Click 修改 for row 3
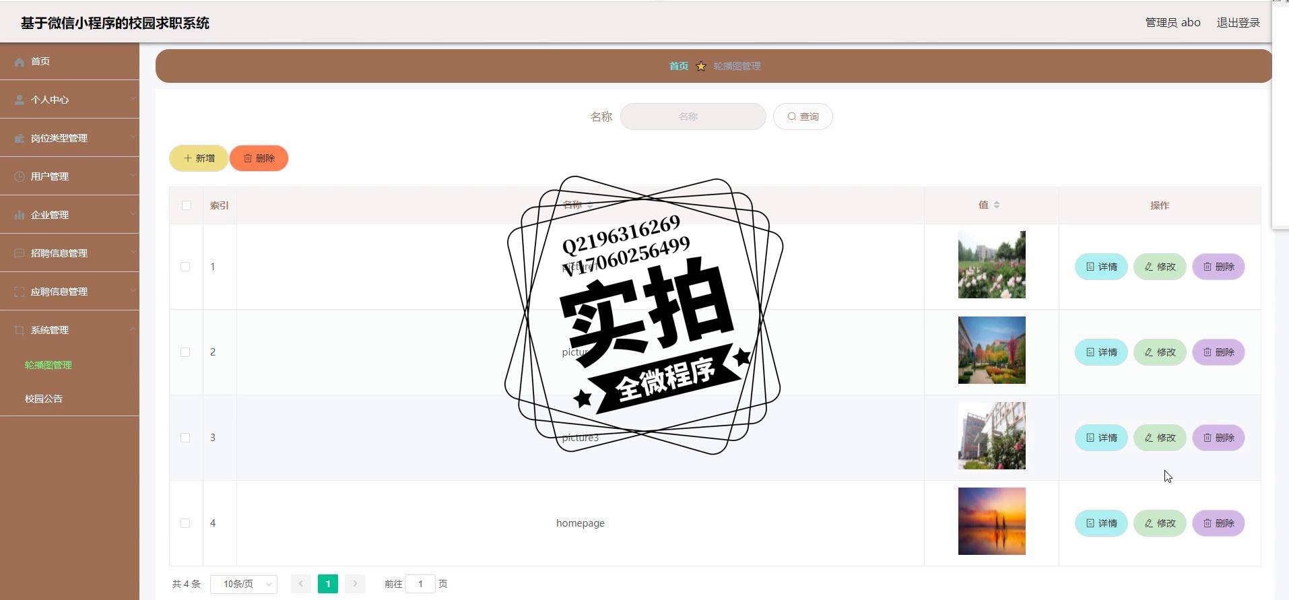 coord(1160,438)
